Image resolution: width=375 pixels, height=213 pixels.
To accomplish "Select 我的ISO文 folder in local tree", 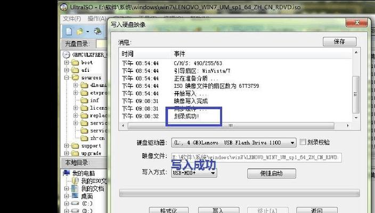I will click(x=89, y=181).
